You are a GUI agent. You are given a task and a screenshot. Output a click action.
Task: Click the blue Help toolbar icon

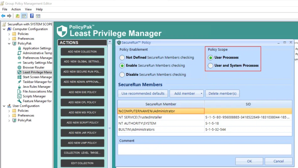point(32,16)
